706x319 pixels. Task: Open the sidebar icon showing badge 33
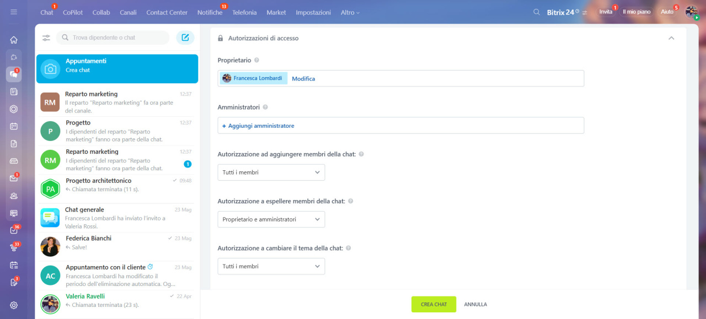[x=14, y=248]
